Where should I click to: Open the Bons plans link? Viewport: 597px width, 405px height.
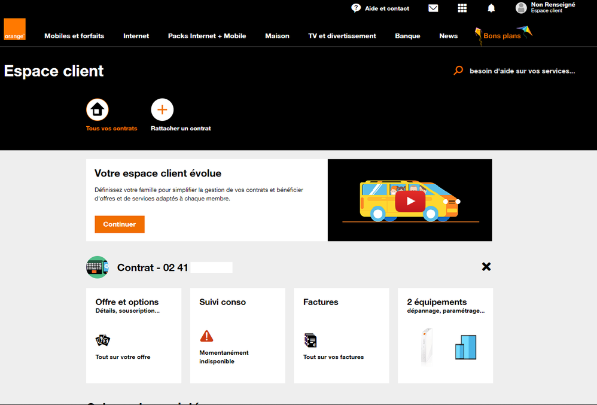click(502, 36)
